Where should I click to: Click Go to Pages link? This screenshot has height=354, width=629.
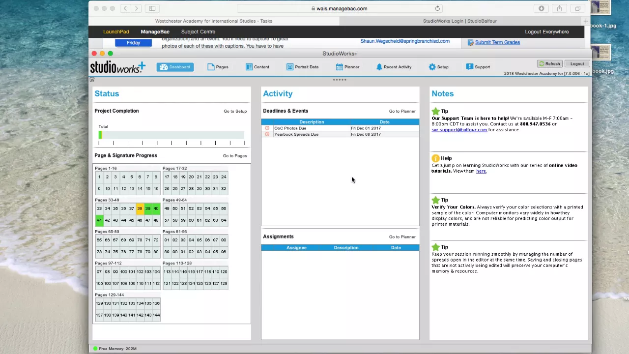pos(234,156)
